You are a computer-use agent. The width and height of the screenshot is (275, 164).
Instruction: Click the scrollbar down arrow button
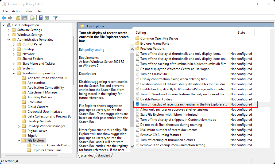(132, 146)
